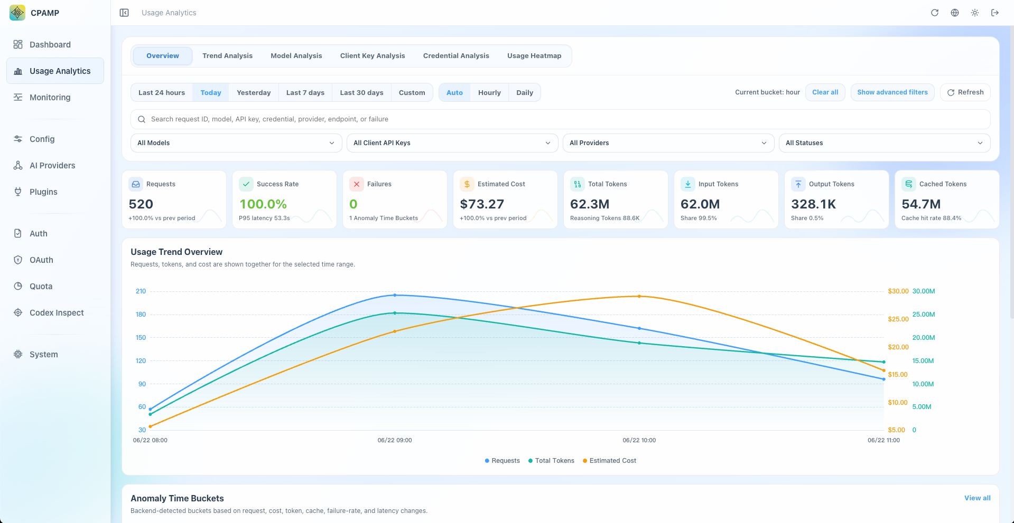Select the Last 24 hours range

click(x=162, y=92)
